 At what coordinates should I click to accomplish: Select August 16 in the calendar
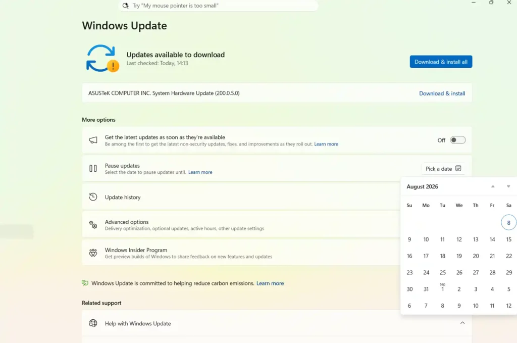pos(409,256)
